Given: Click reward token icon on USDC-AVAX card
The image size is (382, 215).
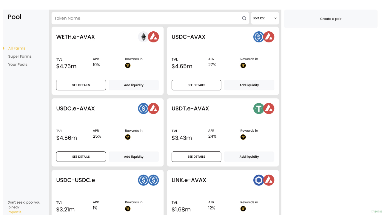Looking at the screenshot, I should (243, 65).
